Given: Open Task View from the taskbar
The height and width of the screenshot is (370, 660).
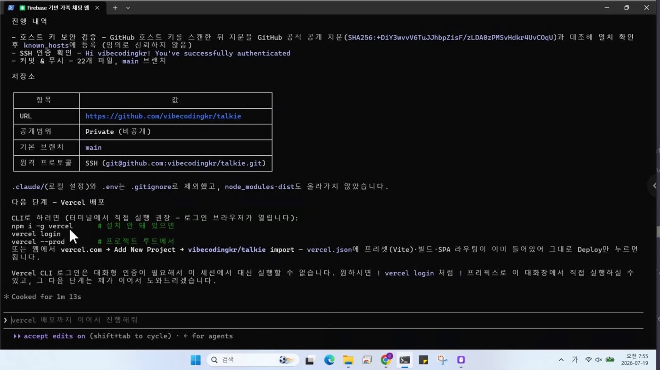Looking at the screenshot, I should pos(310,360).
